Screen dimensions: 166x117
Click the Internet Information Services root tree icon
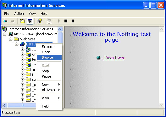coord(4,29)
